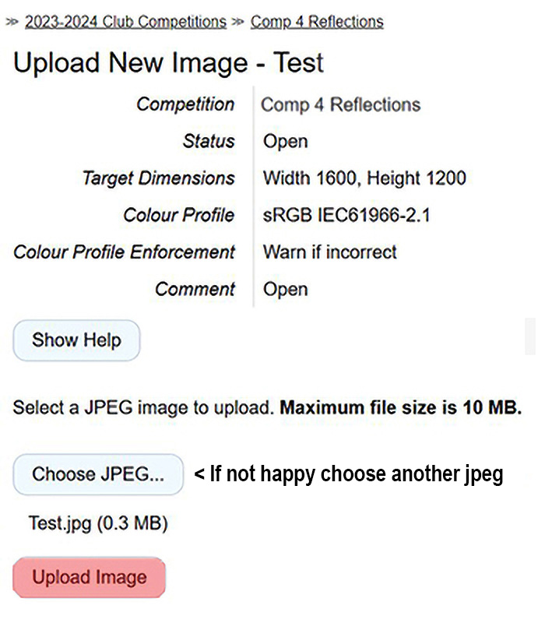Viewport: 545px width, 623px height.
Task: Click the Open value beside Status
Action: (x=285, y=142)
